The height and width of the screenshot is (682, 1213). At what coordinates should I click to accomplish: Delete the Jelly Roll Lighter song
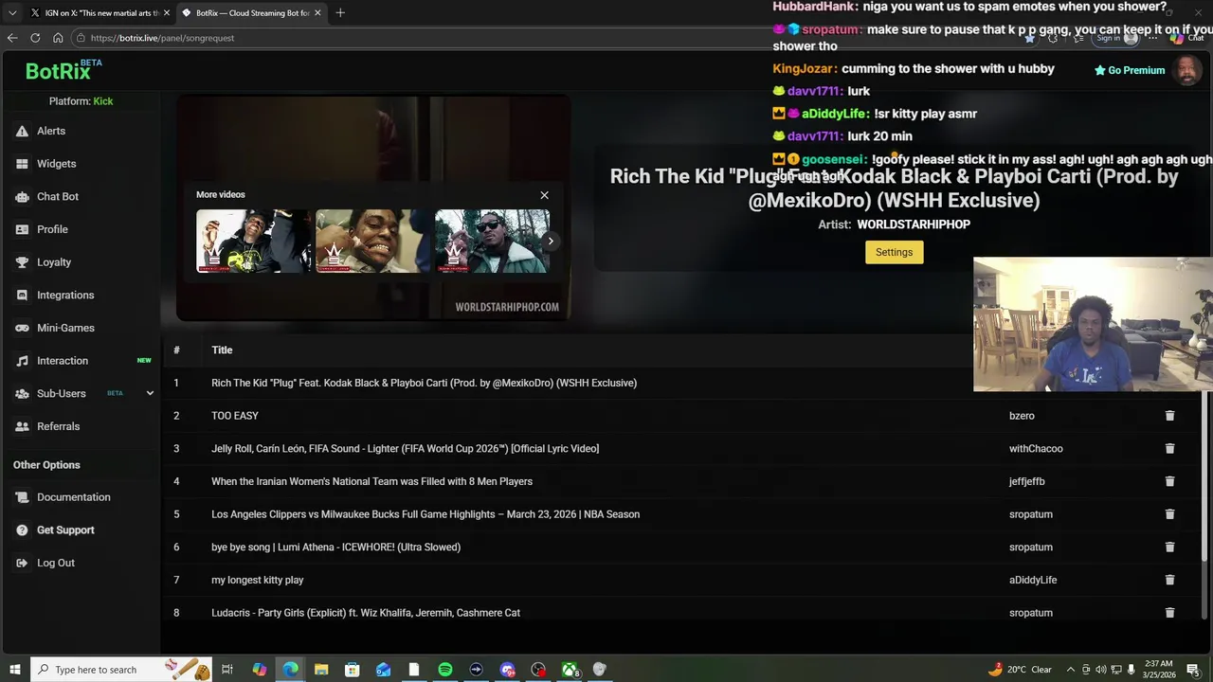[1169, 449]
